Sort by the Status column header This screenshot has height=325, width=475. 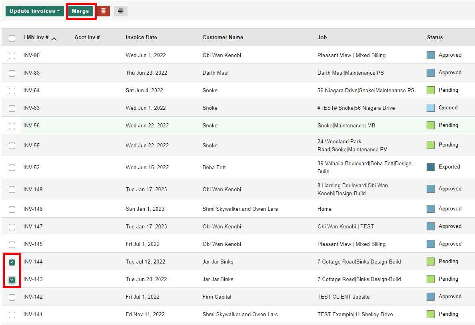(x=435, y=38)
